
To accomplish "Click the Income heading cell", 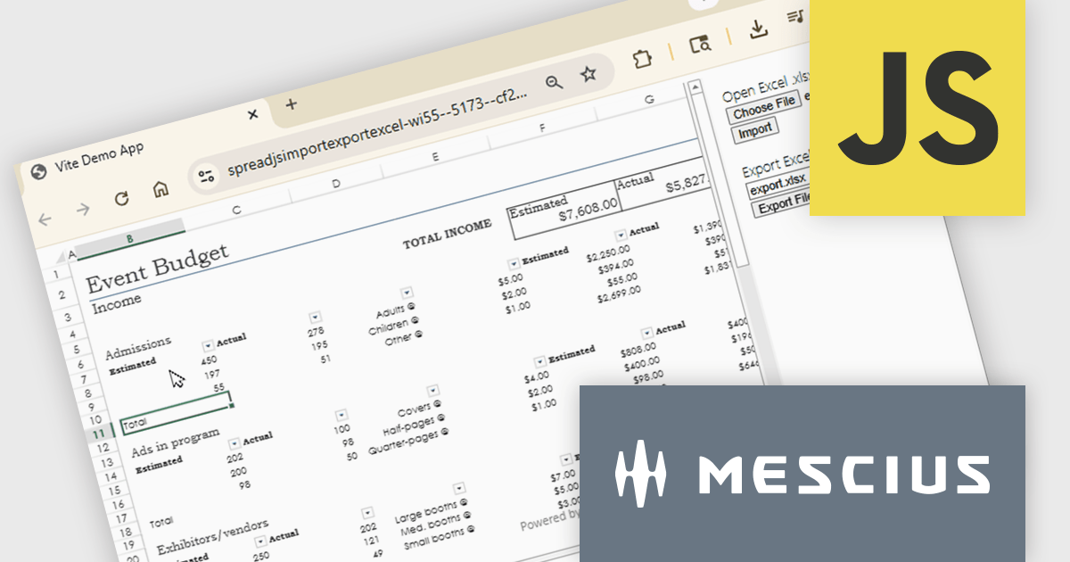I will point(117,302).
